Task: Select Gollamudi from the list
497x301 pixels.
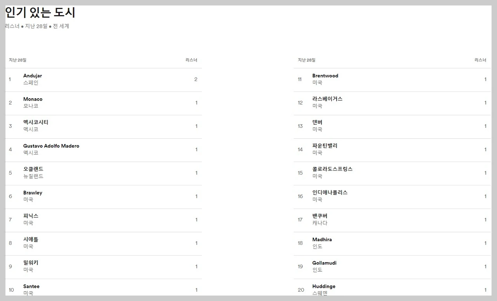Action: coord(325,263)
